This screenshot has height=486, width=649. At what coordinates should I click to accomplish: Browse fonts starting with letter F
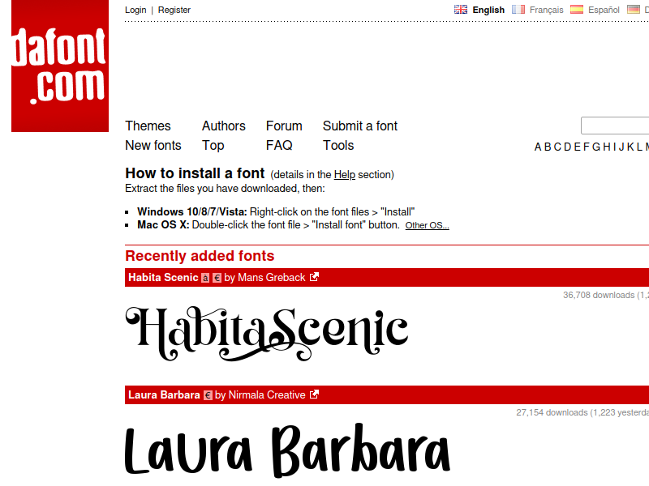(x=586, y=147)
